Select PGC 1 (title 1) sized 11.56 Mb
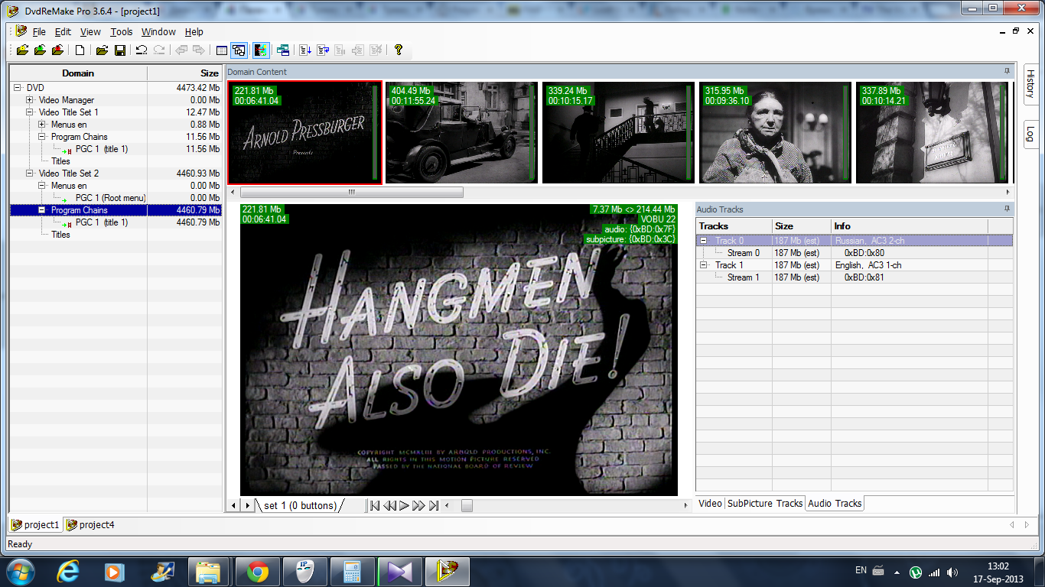Screen dimensions: 1045x587 pyautogui.click(x=102, y=149)
